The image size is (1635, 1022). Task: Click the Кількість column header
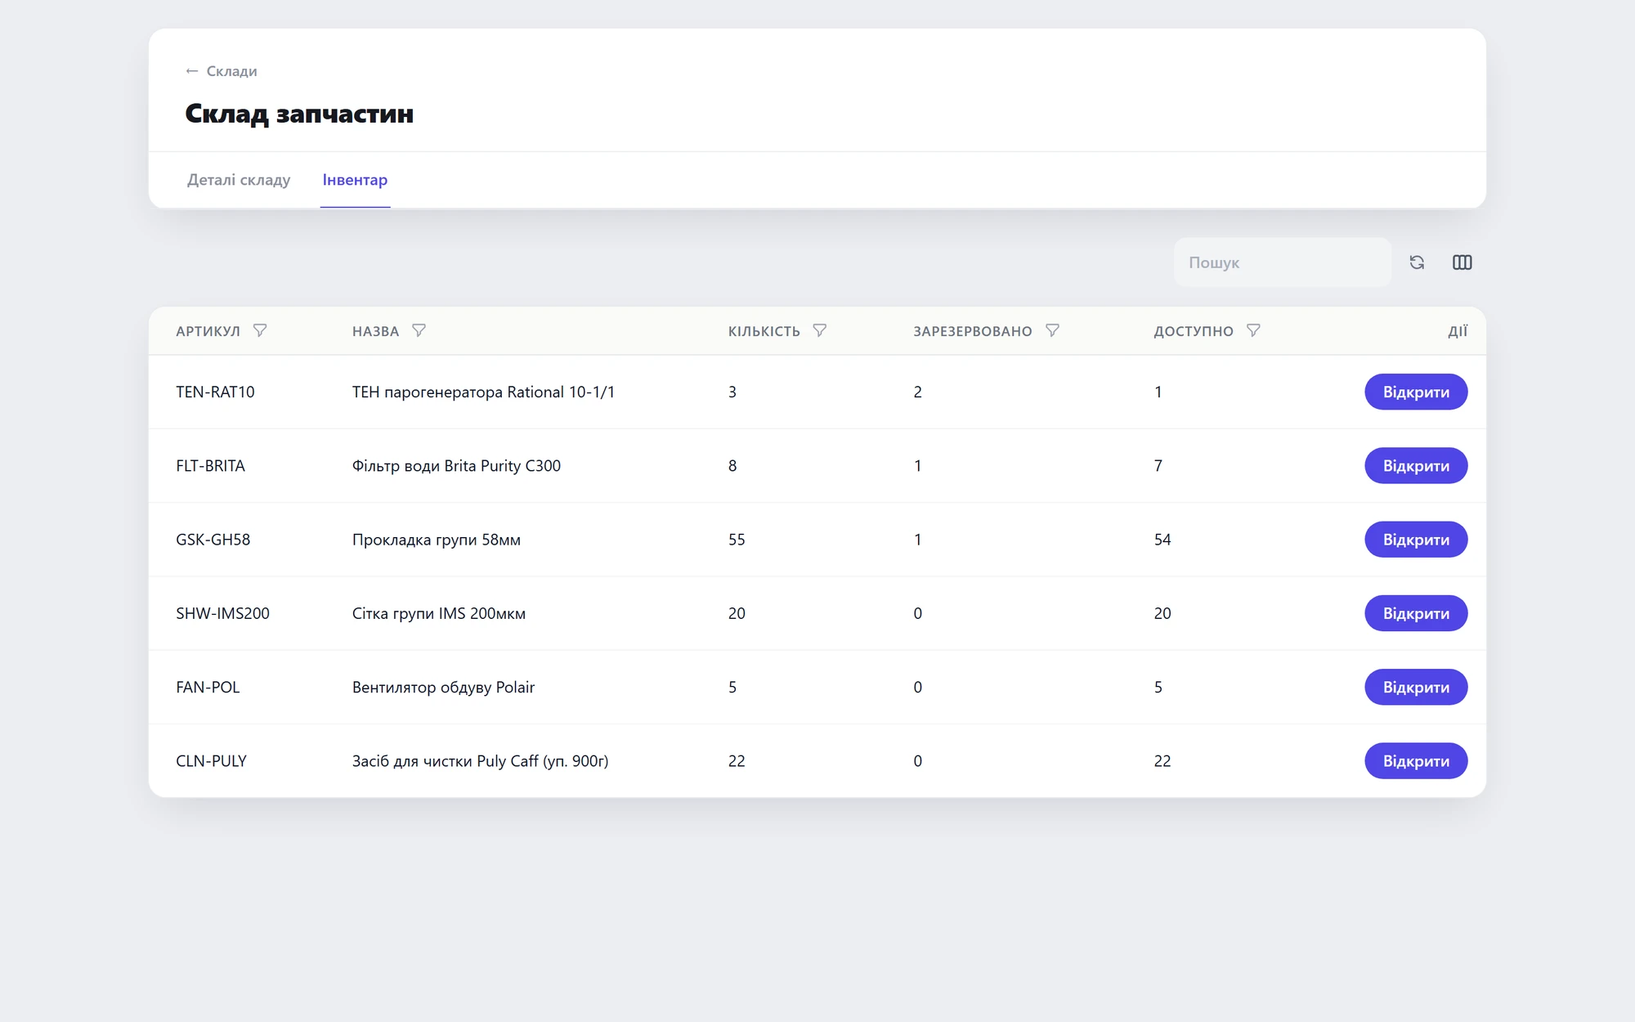click(x=764, y=331)
